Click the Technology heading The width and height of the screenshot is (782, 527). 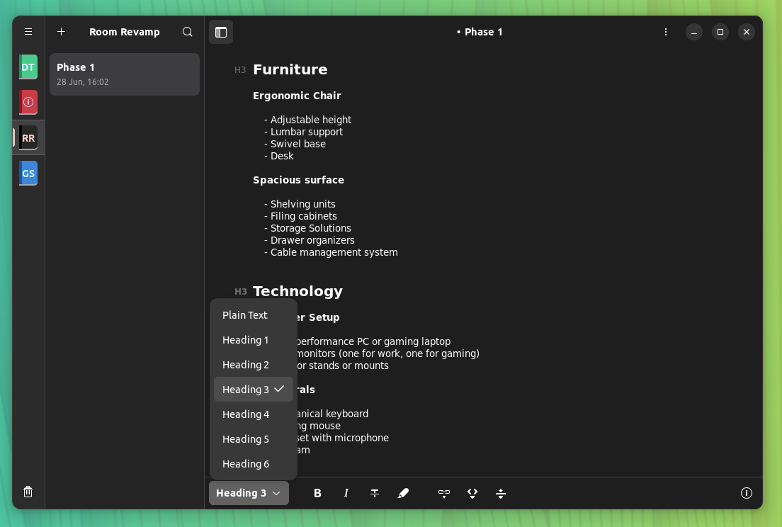(x=297, y=291)
